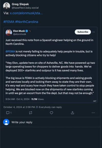Screen dimensions: 102x148
Task: Share the post using the share icon
Action: coord(73,113)
